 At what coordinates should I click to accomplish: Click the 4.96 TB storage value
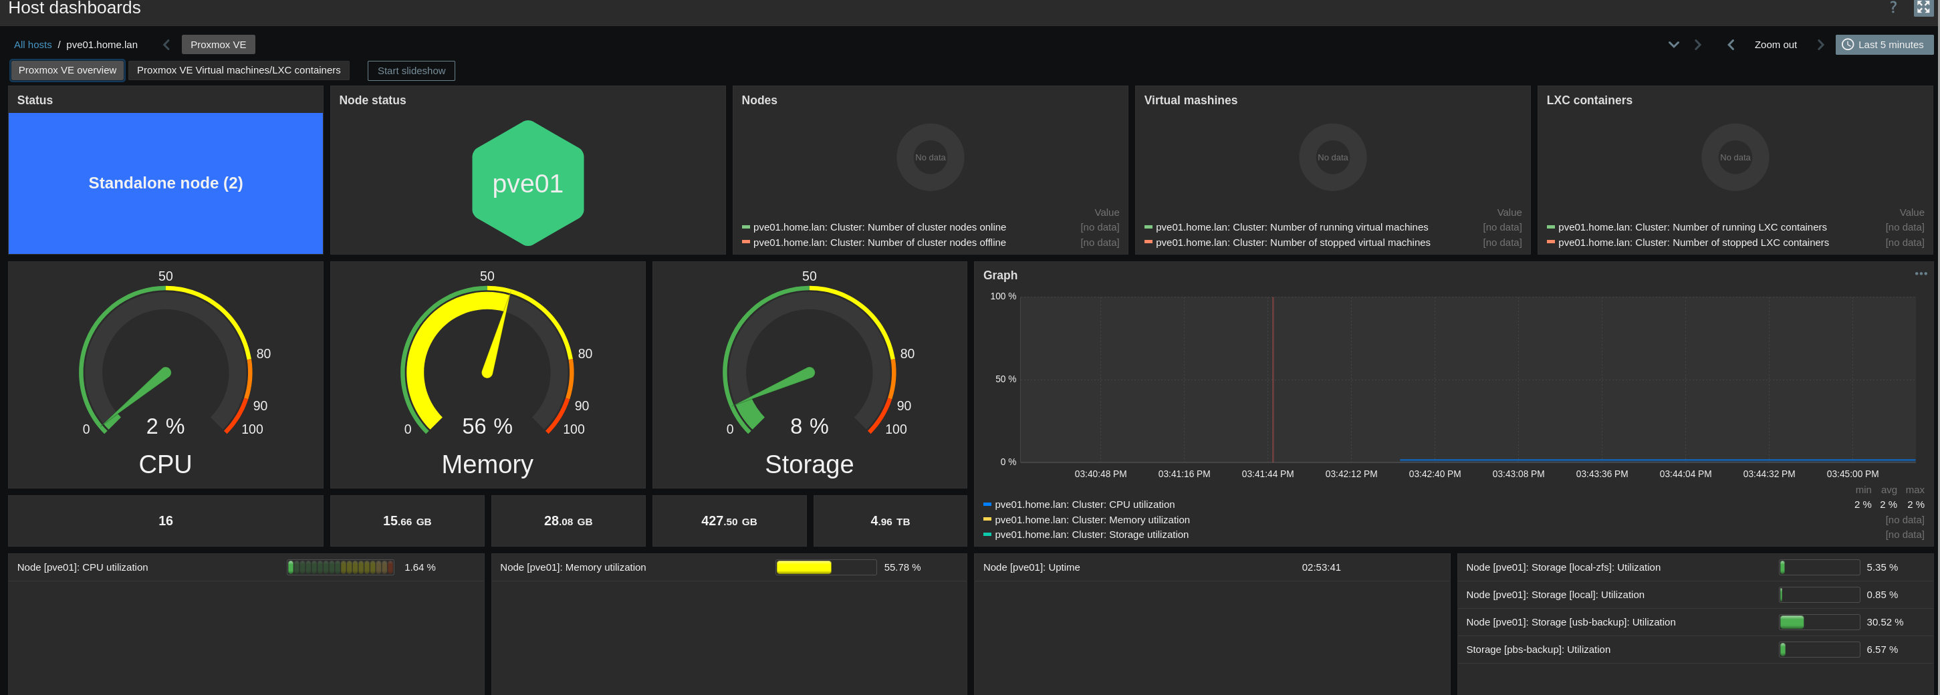pos(890,521)
